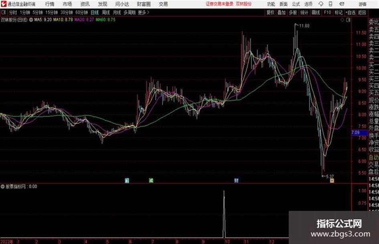Click the 证券交易未登录 login link
This screenshot has width=379, height=244.
tap(219, 4)
